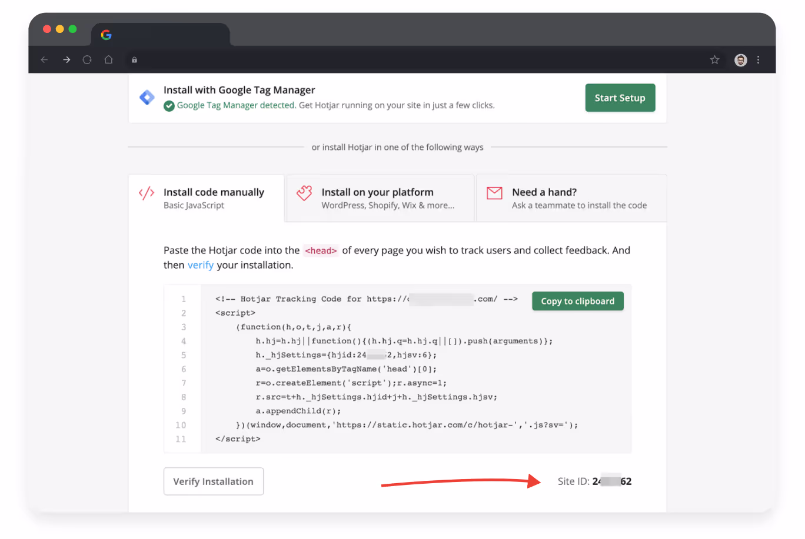Image resolution: width=805 pixels, height=539 pixels.
Task: Click the Google Tag Manager detected text
Action: 237,105
